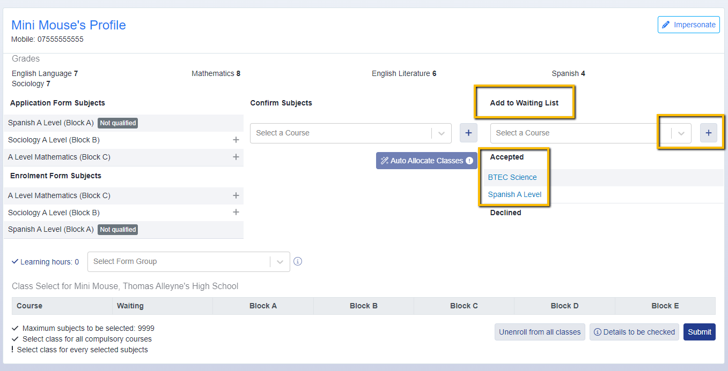Screen dimensions: 728x371
Task: Open Confirm Subjects course dropdown arrow
Action: pos(442,133)
